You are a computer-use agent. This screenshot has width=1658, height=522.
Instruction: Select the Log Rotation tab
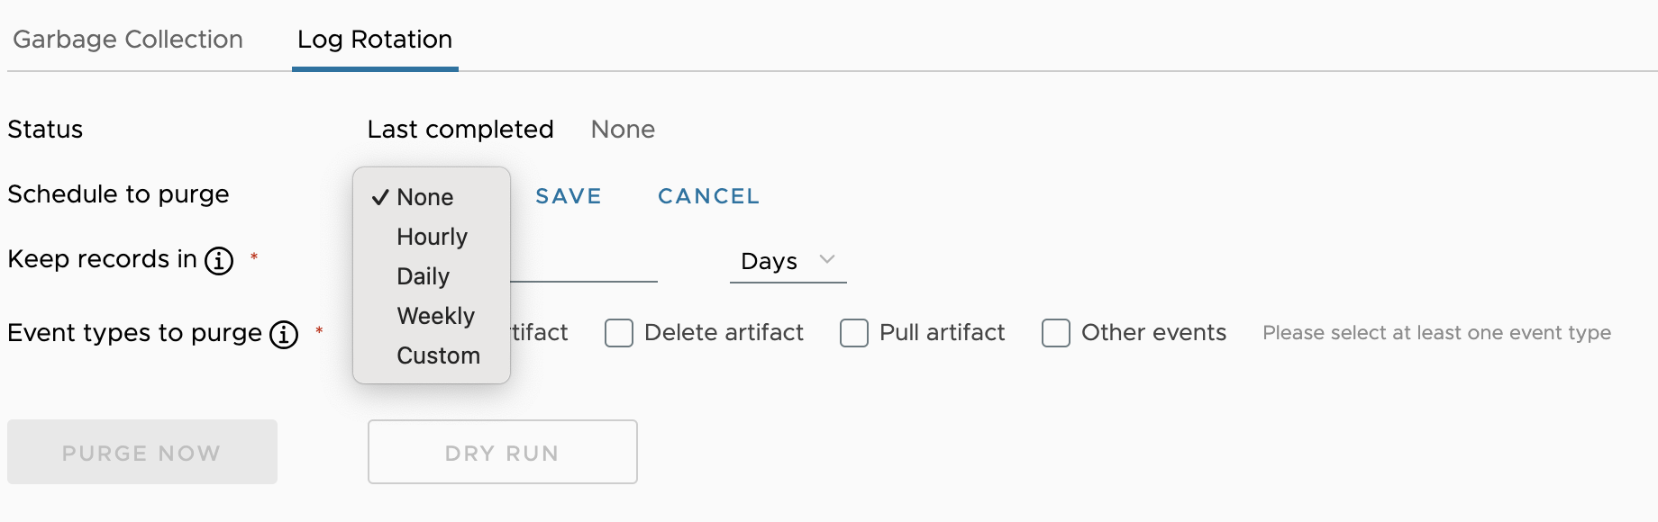pyautogui.click(x=374, y=39)
